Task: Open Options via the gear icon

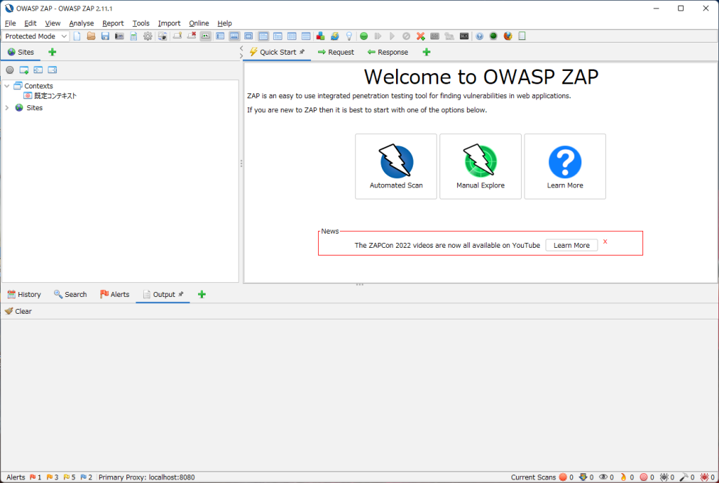Action: (147, 36)
